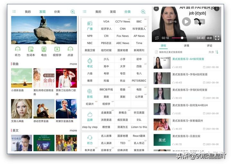The width and height of the screenshot is (231, 164).
Task: Open the 感动世界金曲 album thumbnail
Action: click(x=44, y=109)
